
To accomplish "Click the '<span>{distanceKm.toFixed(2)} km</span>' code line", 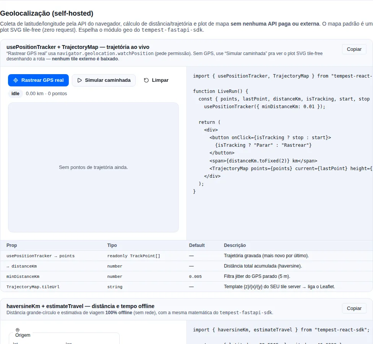I will click(263, 161).
